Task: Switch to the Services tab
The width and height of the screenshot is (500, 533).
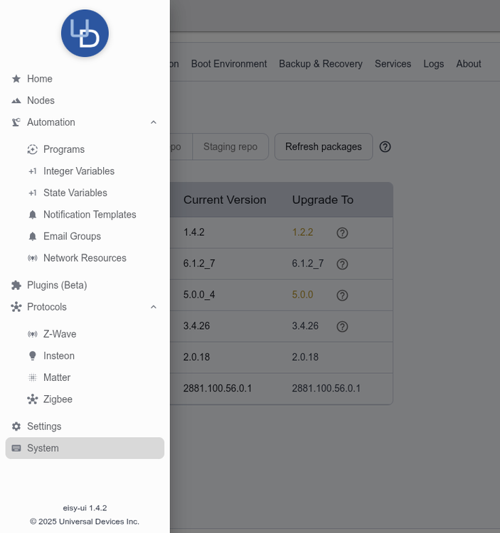Action: tap(393, 64)
